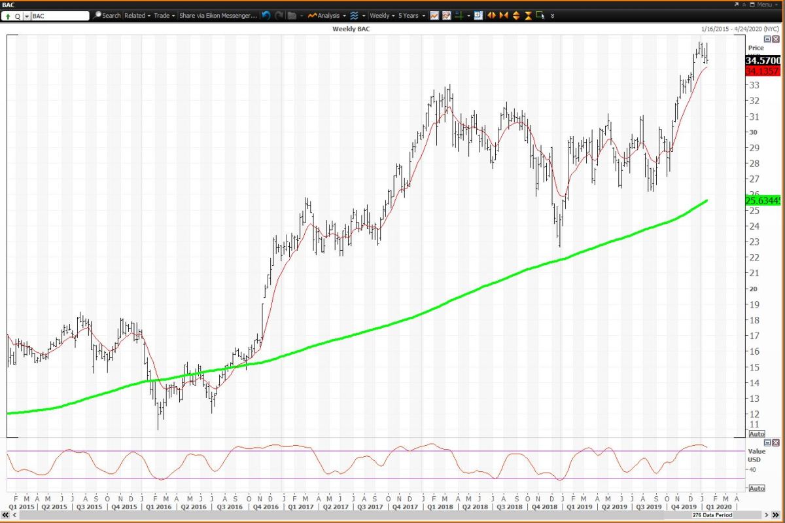Click the blue wavy lines chart-style icon
Viewport: 785px width, 523px height.
pyautogui.click(x=354, y=15)
